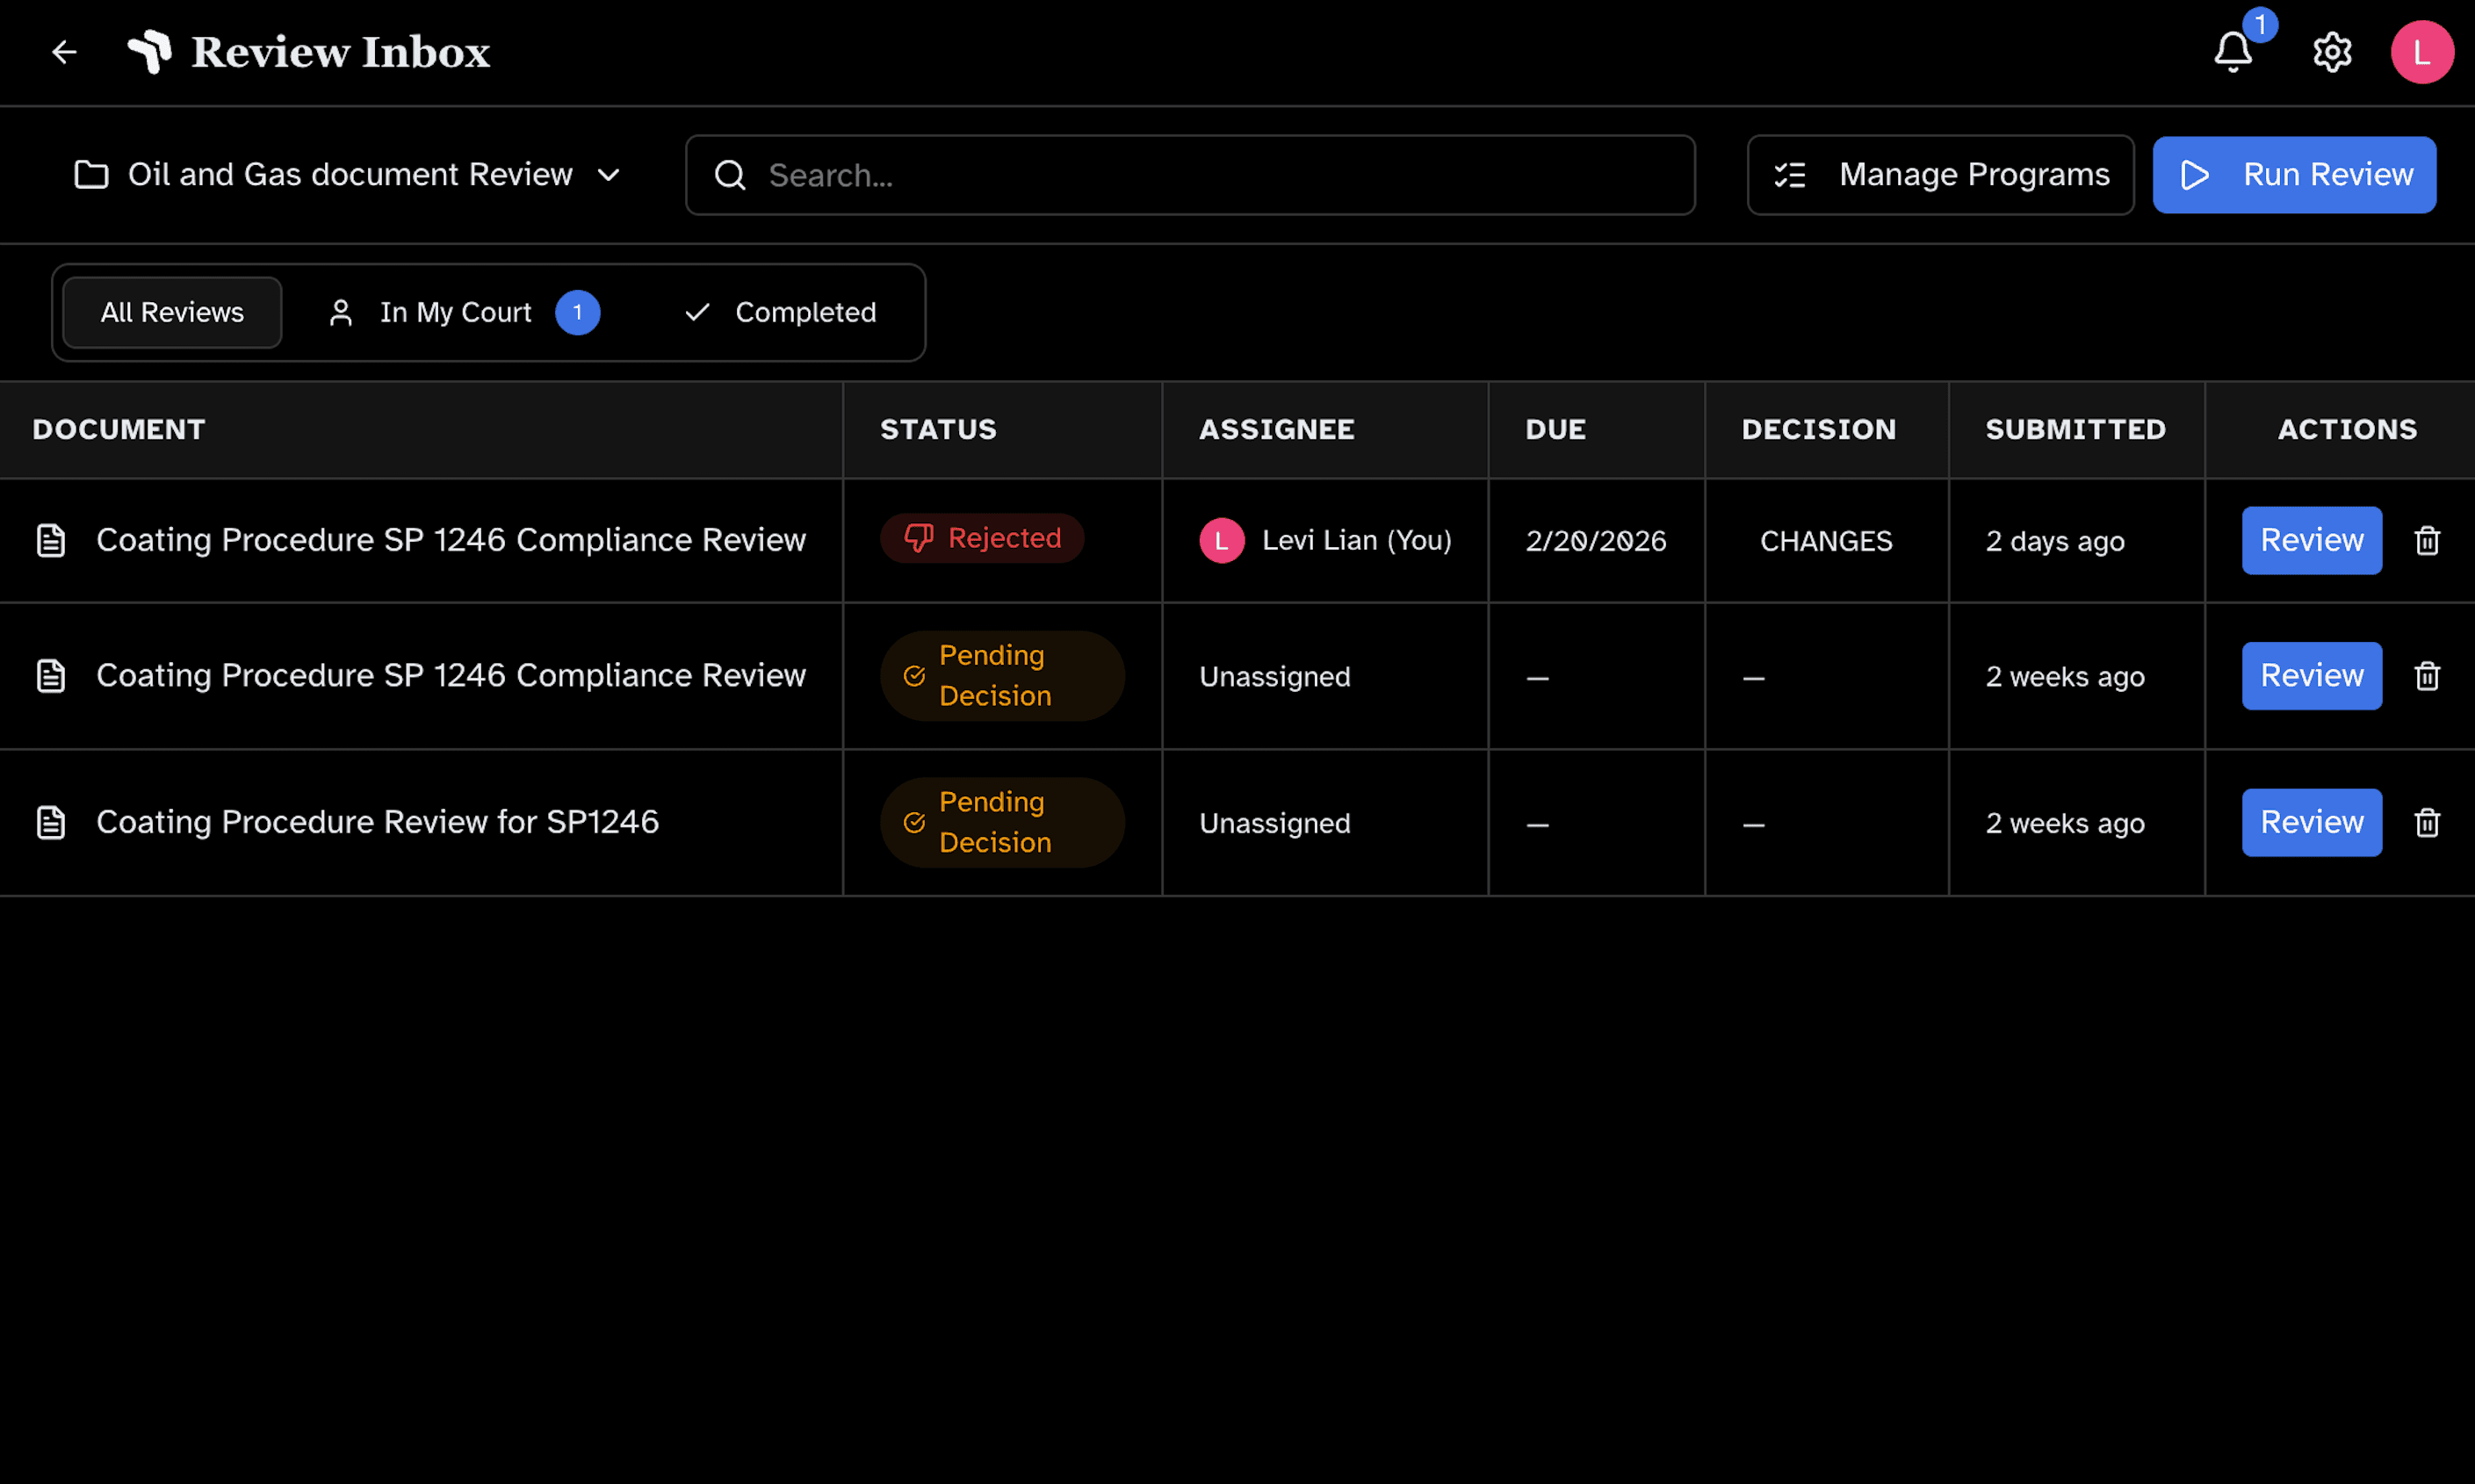Switch to Completed tab
Screen dimensions: 2475x1484
click(x=780, y=313)
